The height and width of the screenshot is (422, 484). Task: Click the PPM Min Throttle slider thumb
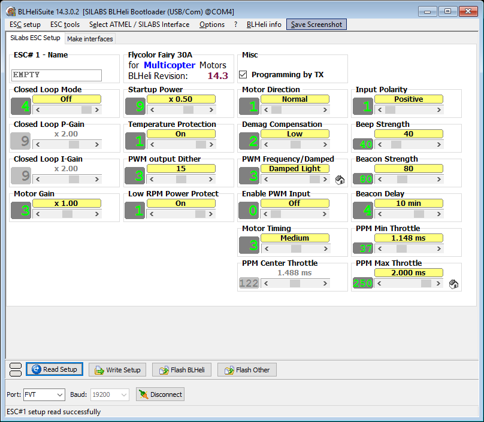[x=401, y=248]
